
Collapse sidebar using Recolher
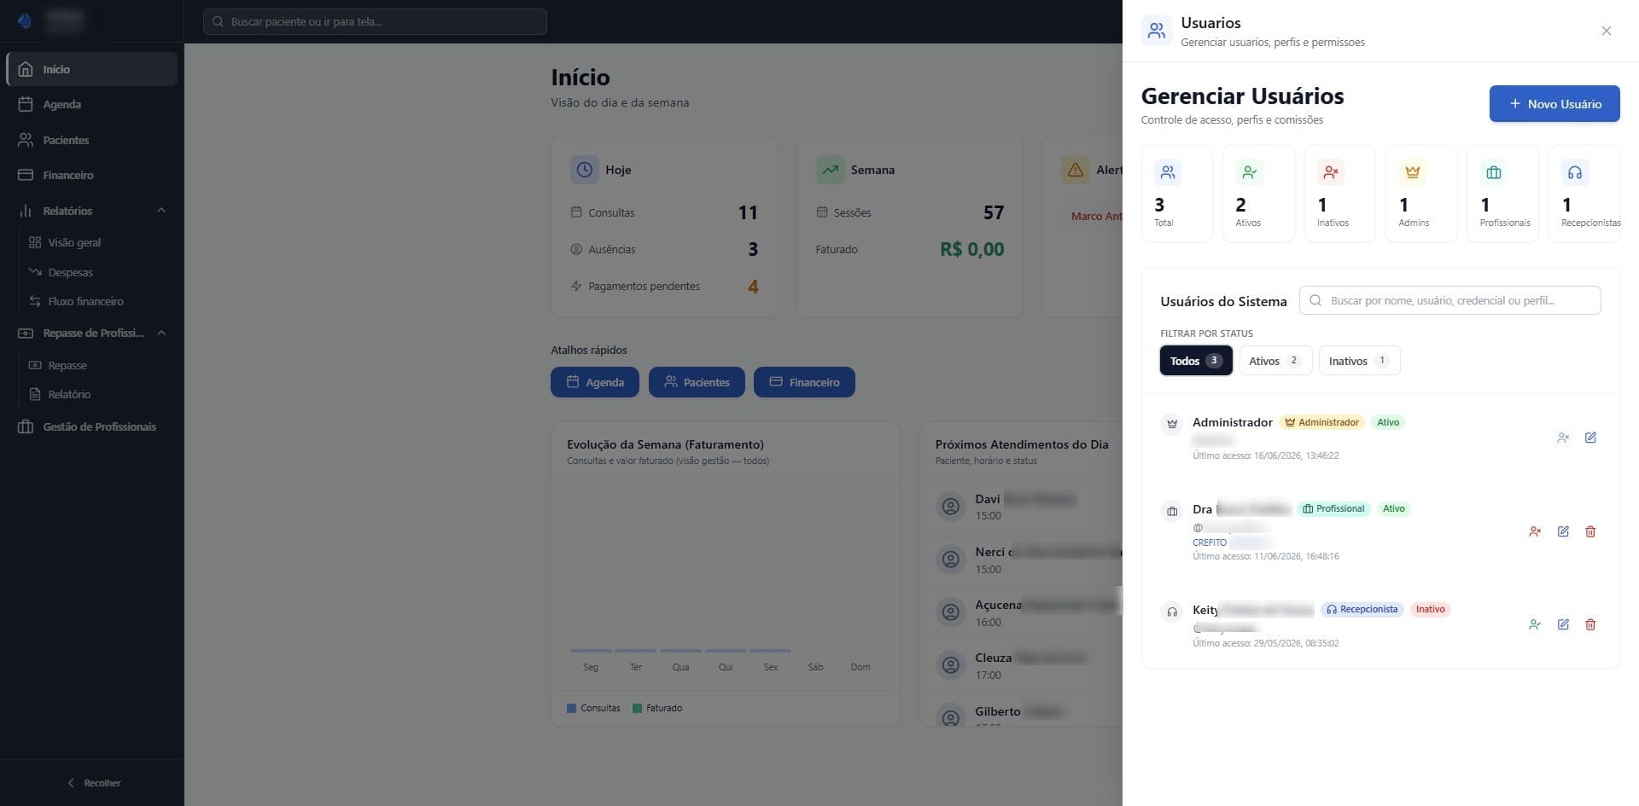[x=93, y=783]
